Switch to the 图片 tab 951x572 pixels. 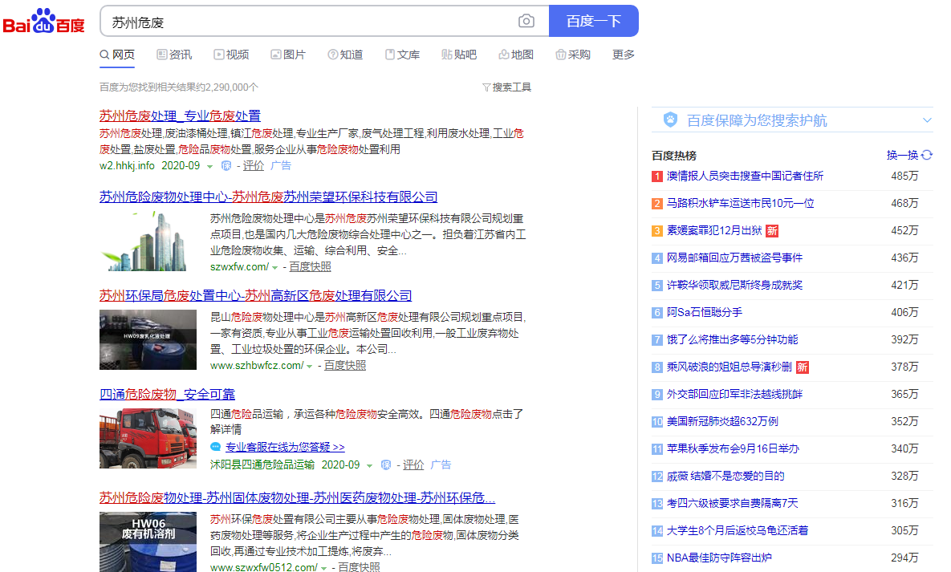coord(288,55)
